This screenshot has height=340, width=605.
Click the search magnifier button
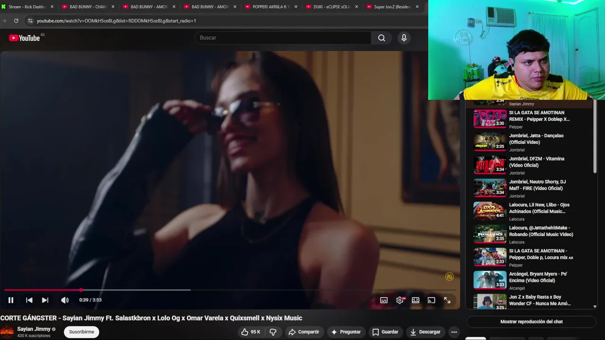coord(381,38)
